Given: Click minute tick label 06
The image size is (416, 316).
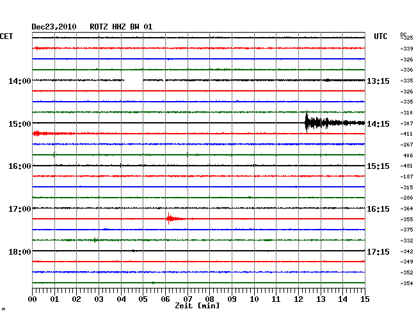Looking at the screenshot, I should (165, 299).
